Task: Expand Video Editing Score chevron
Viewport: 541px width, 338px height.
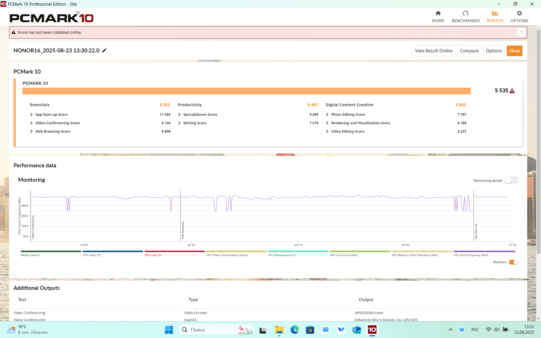Action: (x=327, y=132)
